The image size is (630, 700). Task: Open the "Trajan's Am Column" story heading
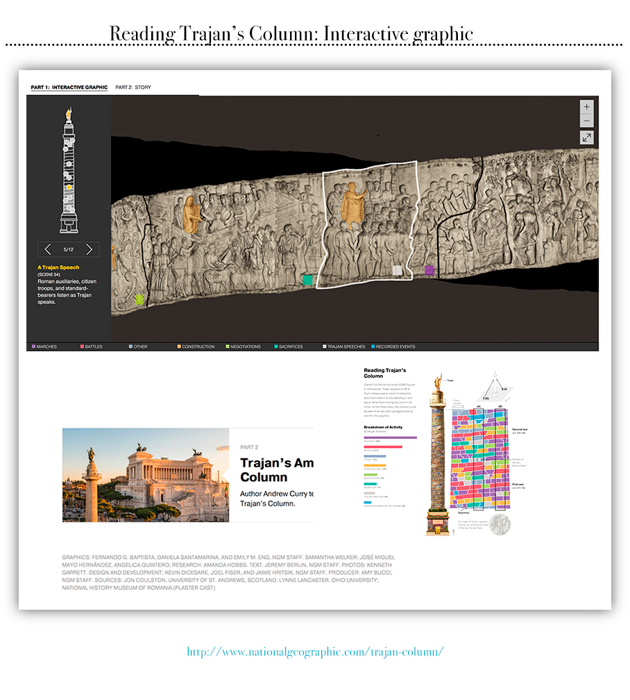[277, 470]
